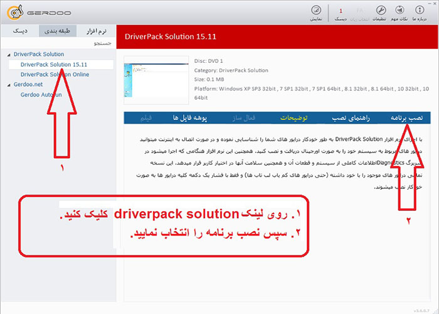The width and height of the screenshot is (439, 314).
Task: Open the نمایش display icon
Action: (x=316, y=13)
